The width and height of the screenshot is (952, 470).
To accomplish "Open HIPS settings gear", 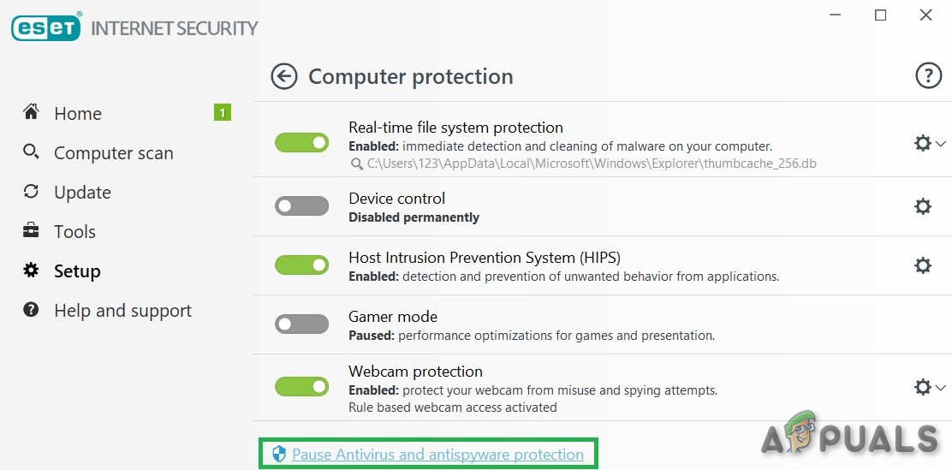I will point(923,265).
